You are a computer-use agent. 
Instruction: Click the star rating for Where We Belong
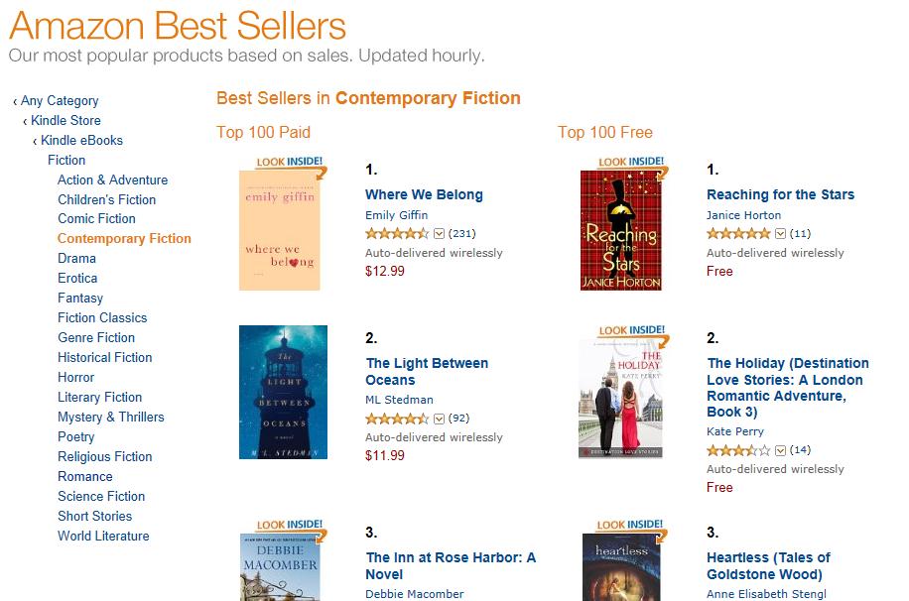[397, 234]
